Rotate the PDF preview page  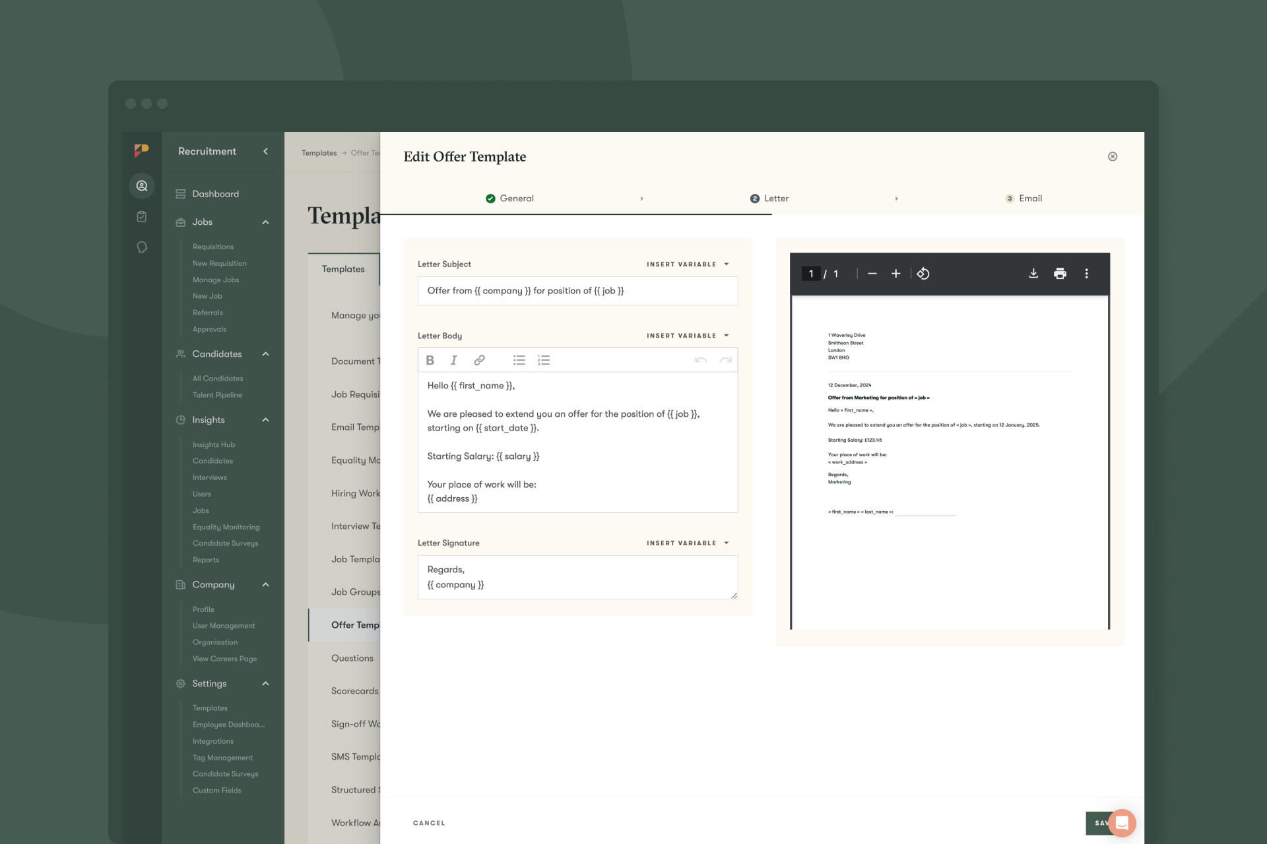pyautogui.click(x=923, y=274)
